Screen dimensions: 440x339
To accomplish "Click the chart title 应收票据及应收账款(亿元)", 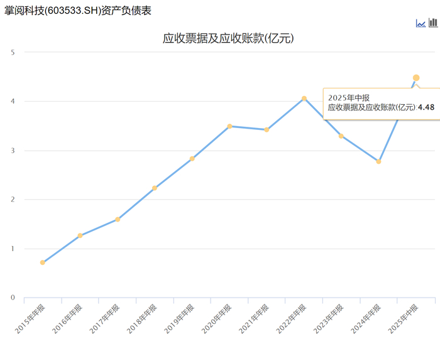I will [x=228, y=38].
